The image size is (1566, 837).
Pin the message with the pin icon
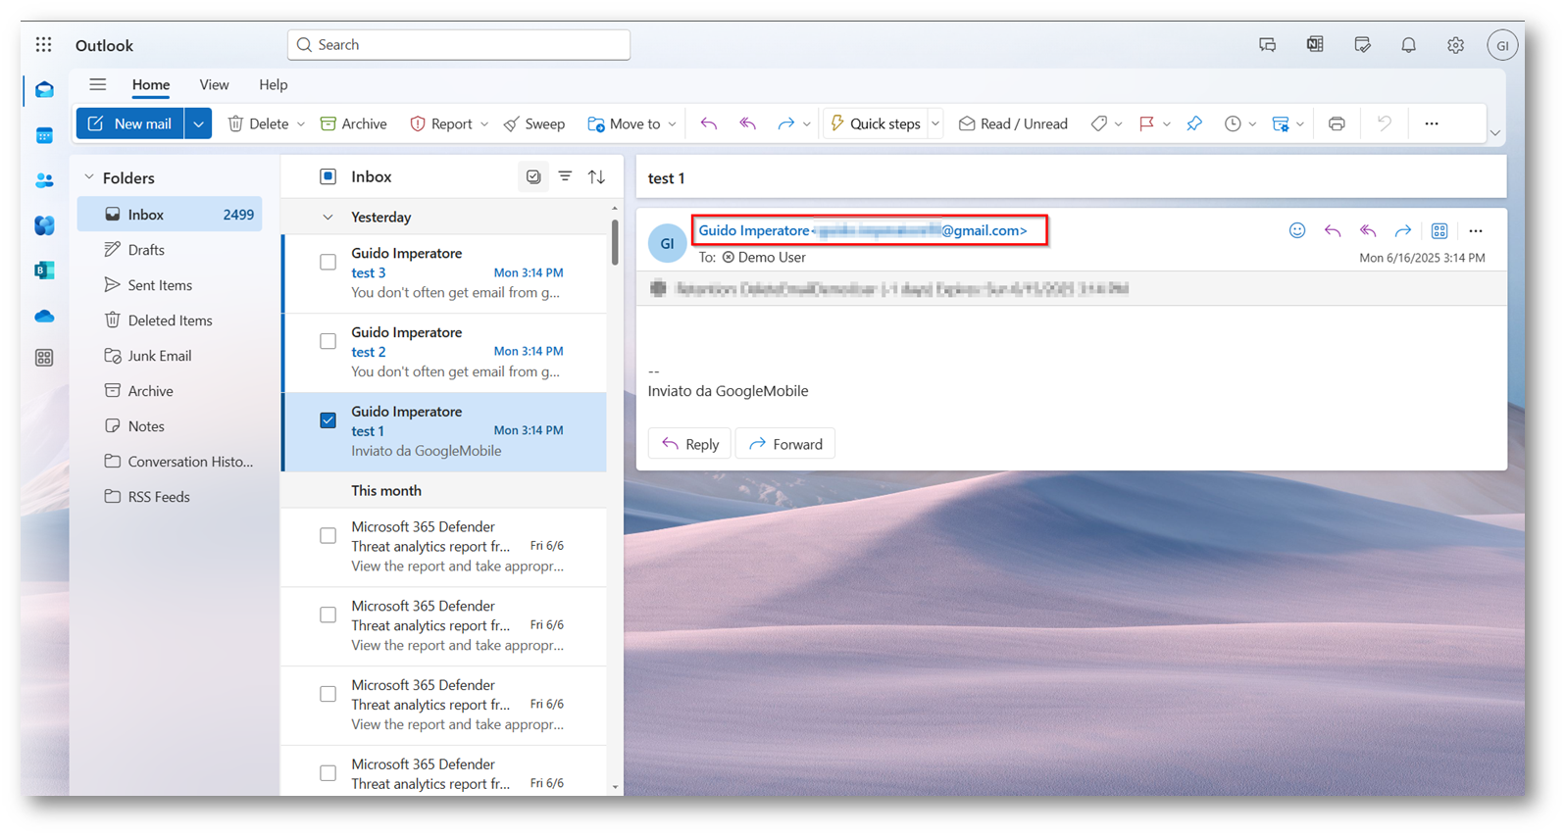(1193, 123)
